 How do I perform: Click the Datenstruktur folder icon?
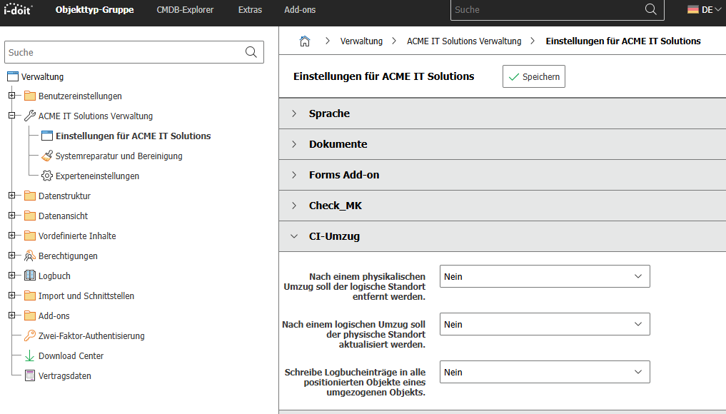point(30,196)
